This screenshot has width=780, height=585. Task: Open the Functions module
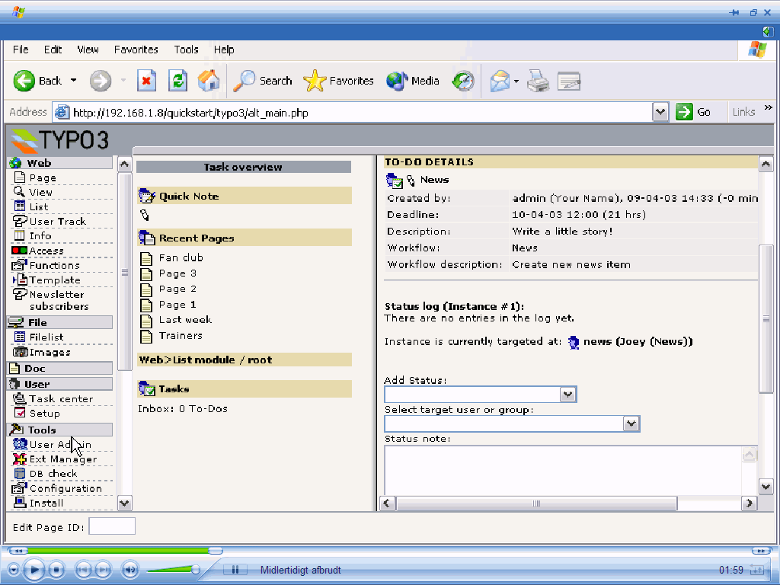point(54,265)
